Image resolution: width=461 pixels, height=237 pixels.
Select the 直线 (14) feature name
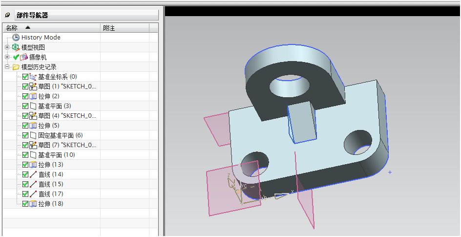tap(51, 174)
